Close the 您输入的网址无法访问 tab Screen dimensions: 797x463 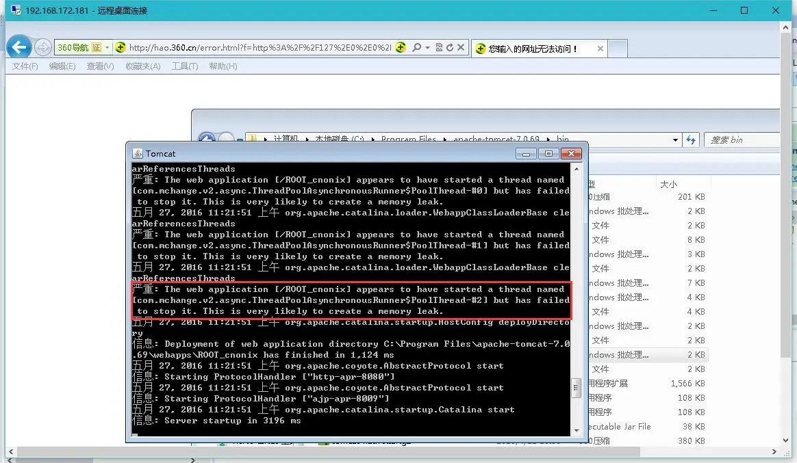pyautogui.click(x=600, y=49)
